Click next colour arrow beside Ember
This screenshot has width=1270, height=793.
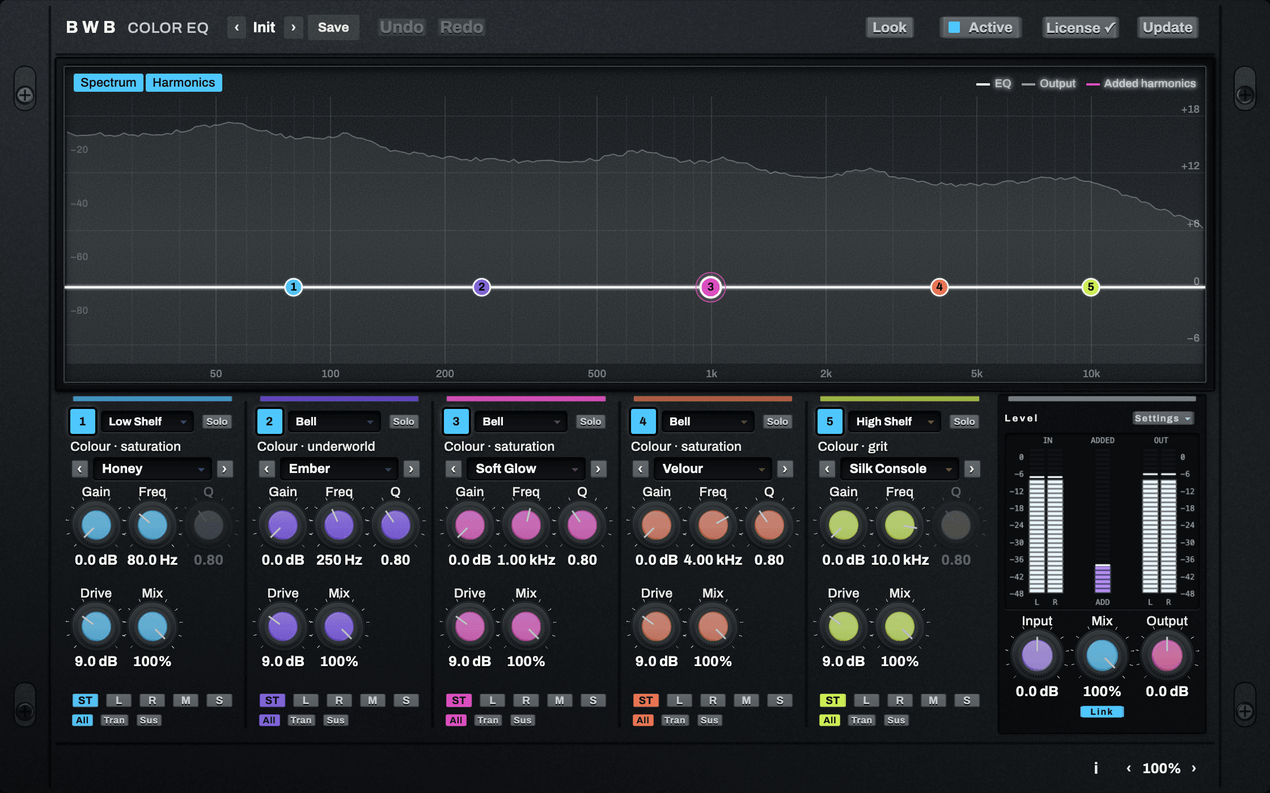[411, 469]
